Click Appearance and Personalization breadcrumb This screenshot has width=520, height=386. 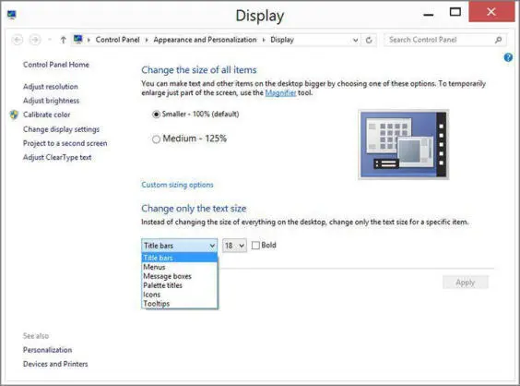point(205,40)
